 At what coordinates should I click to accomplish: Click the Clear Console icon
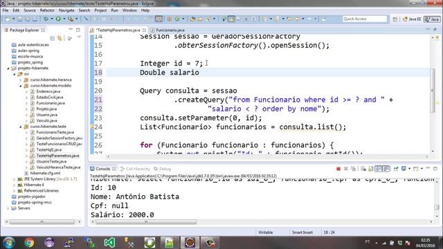tap(363, 169)
